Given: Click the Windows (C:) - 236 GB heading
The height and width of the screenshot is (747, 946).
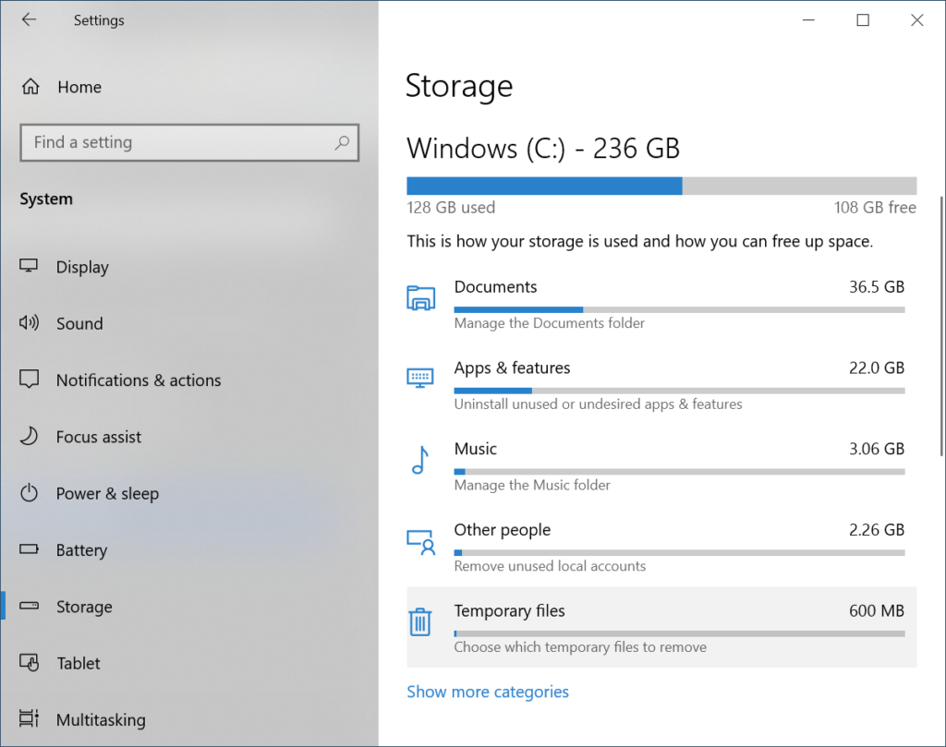Looking at the screenshot, I should pos(543,149).
